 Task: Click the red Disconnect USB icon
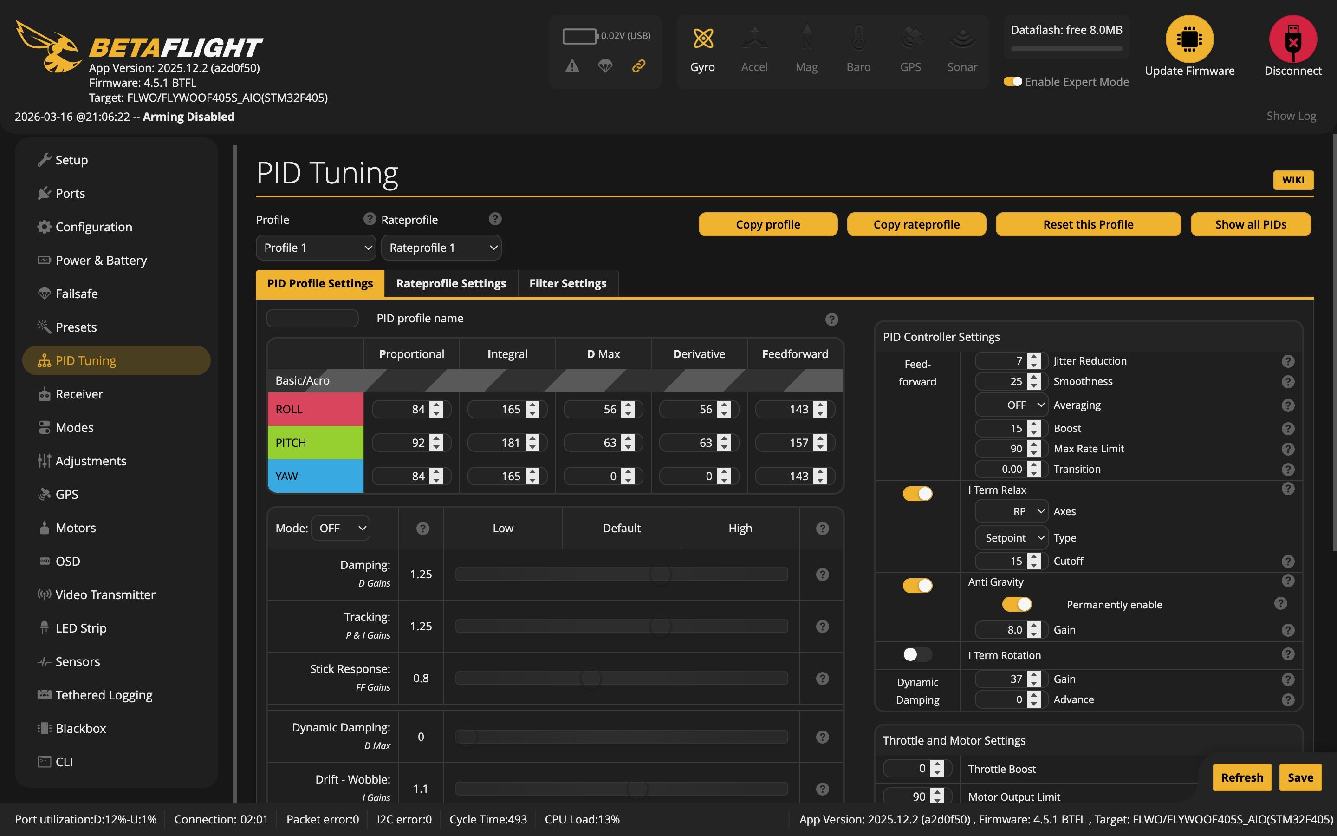[x=1292, y=39]
